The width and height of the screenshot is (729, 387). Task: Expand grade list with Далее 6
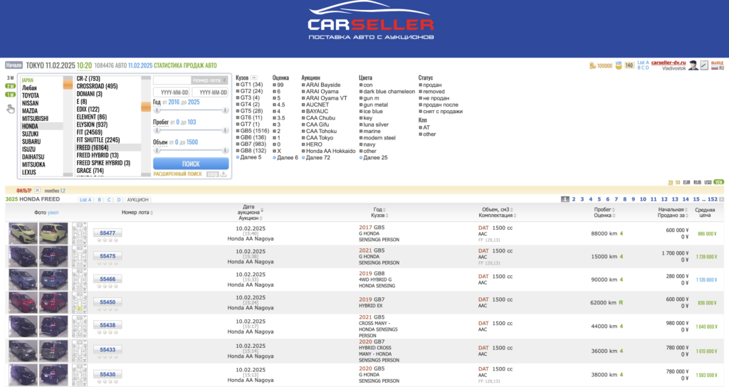tap(285, 157)
